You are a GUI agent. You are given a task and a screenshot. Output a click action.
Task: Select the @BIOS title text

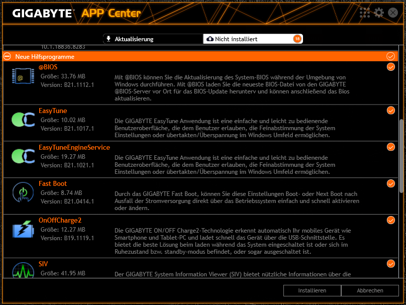[48, 67]
